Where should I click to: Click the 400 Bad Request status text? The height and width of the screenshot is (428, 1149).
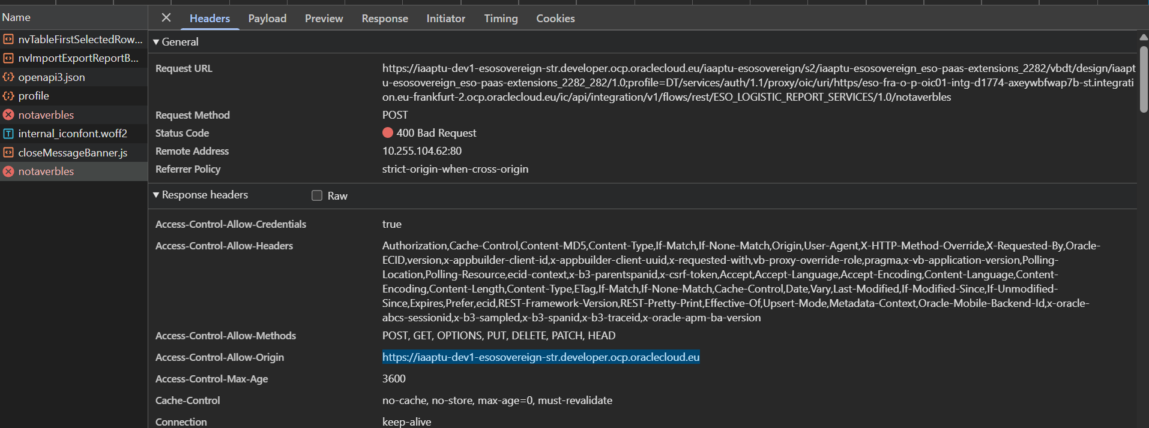coord(436,133)
